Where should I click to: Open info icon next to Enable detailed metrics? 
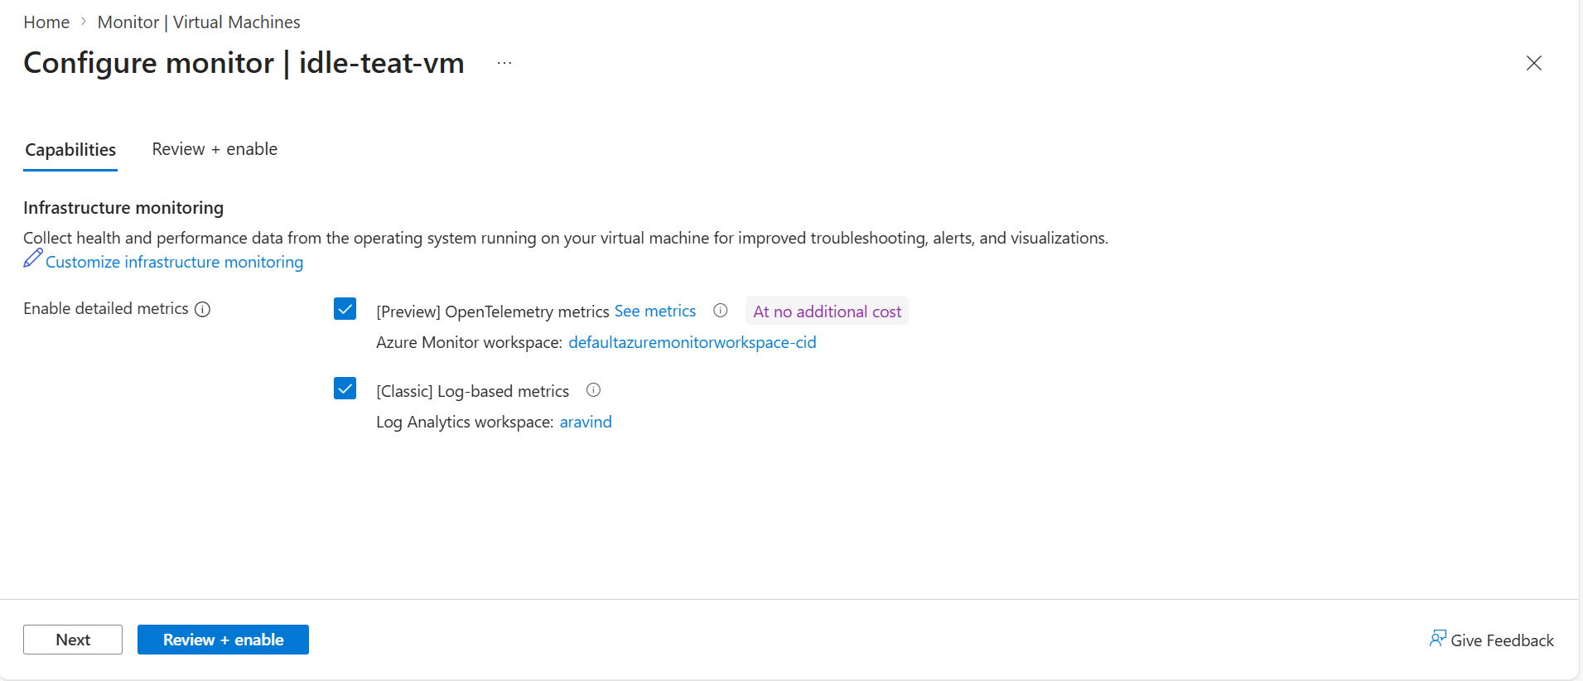coord(202,309)
